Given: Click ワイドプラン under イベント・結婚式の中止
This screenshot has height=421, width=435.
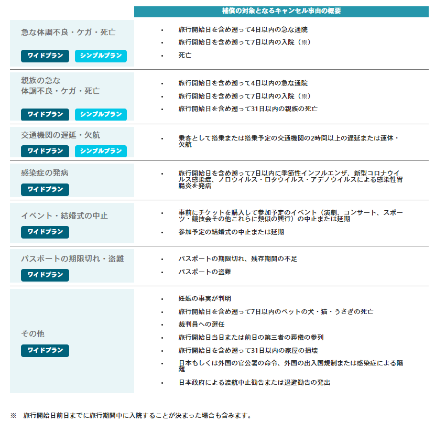Looking at the screenshot, I should click(45, 232).
